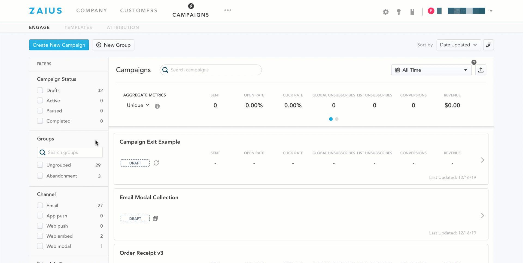This screenshot has height=263, width=523.
Task: Check the Paused status filter
Action: pos(40,111)
